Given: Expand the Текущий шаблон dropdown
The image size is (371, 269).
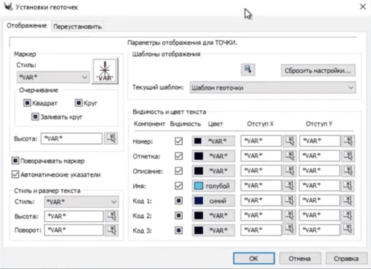Looking at the screenshot, I should [x=272, y=88].
